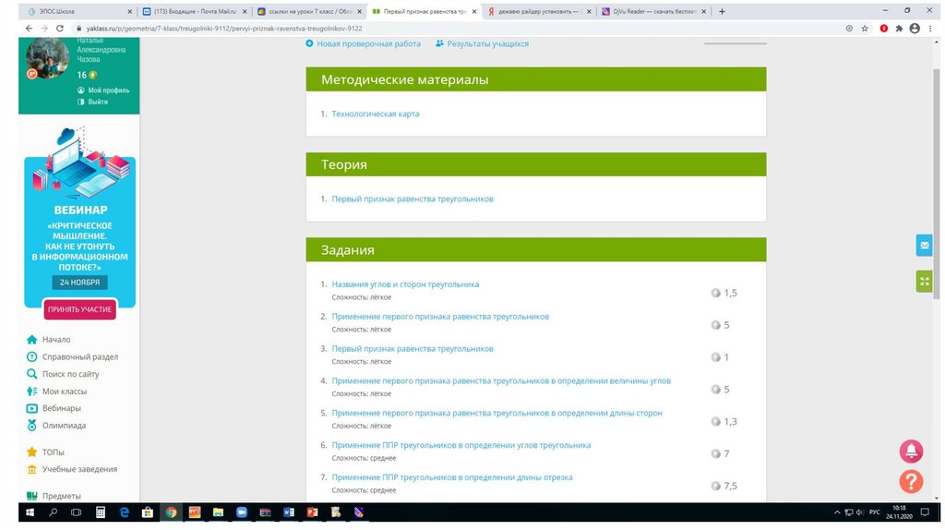Open Windows Start menu

point(30,512)
